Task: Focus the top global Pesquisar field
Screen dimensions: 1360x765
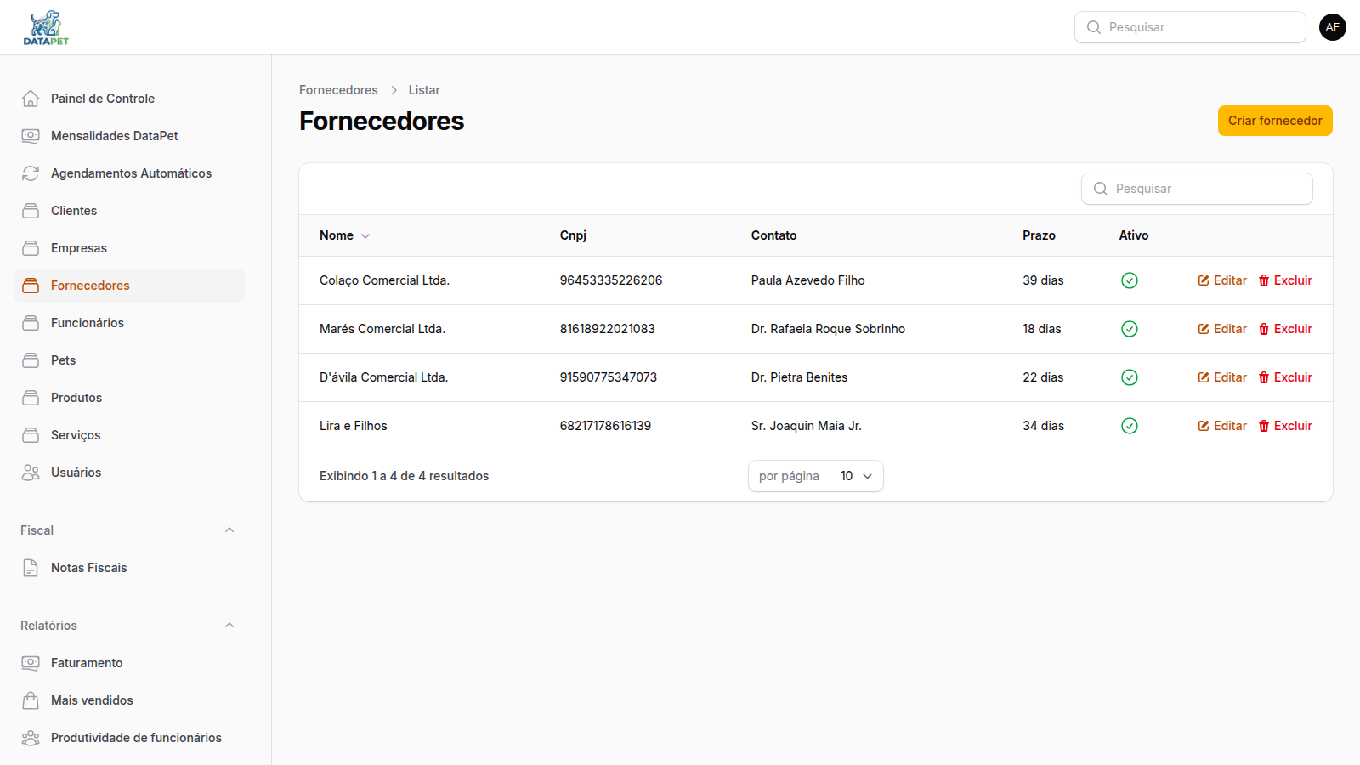Action: [x=1190, y=27]
